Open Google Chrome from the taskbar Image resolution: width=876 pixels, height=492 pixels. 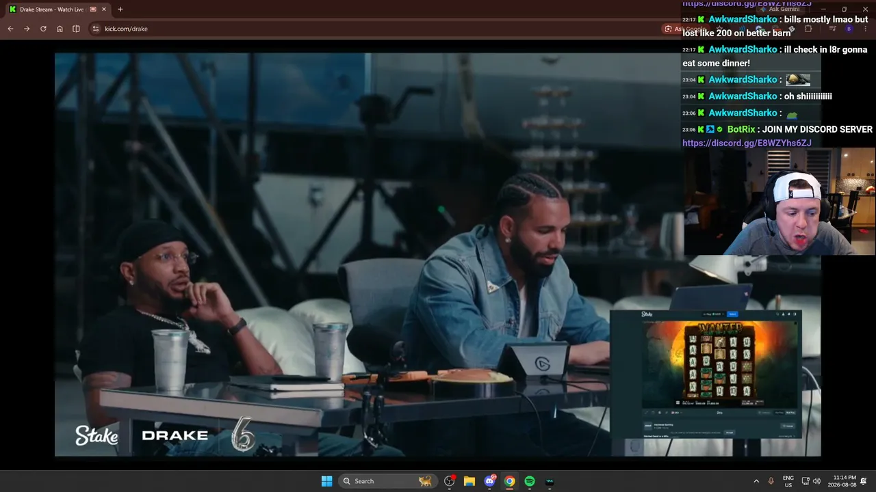pos(510,481)
